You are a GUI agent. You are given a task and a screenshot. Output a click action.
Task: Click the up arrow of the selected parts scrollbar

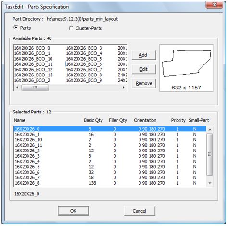210,129
